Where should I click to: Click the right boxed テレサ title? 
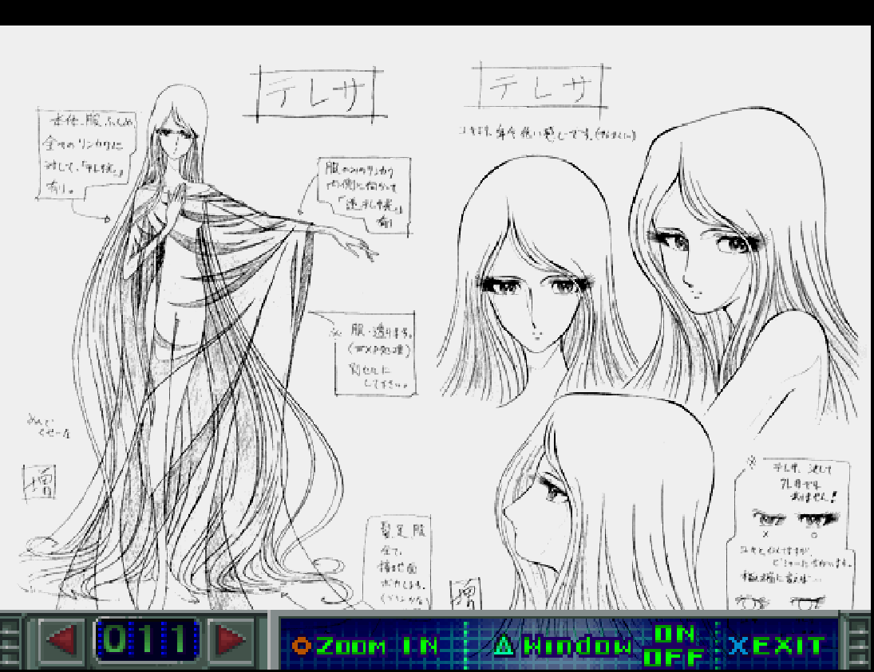pos(542,88)
